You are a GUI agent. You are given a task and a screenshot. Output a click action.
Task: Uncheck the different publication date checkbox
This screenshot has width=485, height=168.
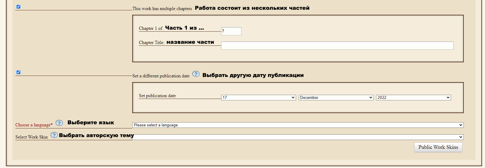click(18, 72)
